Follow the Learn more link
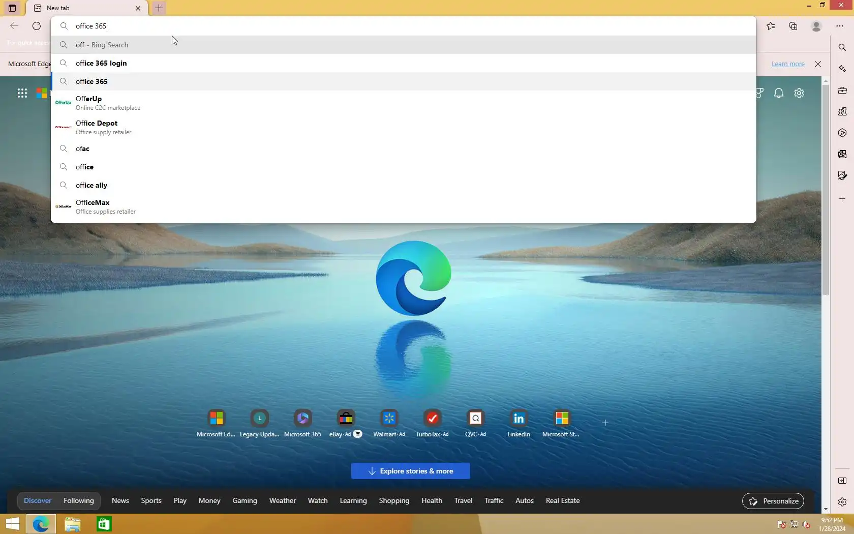 point(788,64)
